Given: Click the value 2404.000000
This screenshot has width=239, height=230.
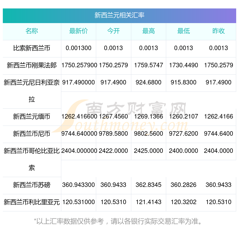Looking at the screenshot, I should [79, 151].
